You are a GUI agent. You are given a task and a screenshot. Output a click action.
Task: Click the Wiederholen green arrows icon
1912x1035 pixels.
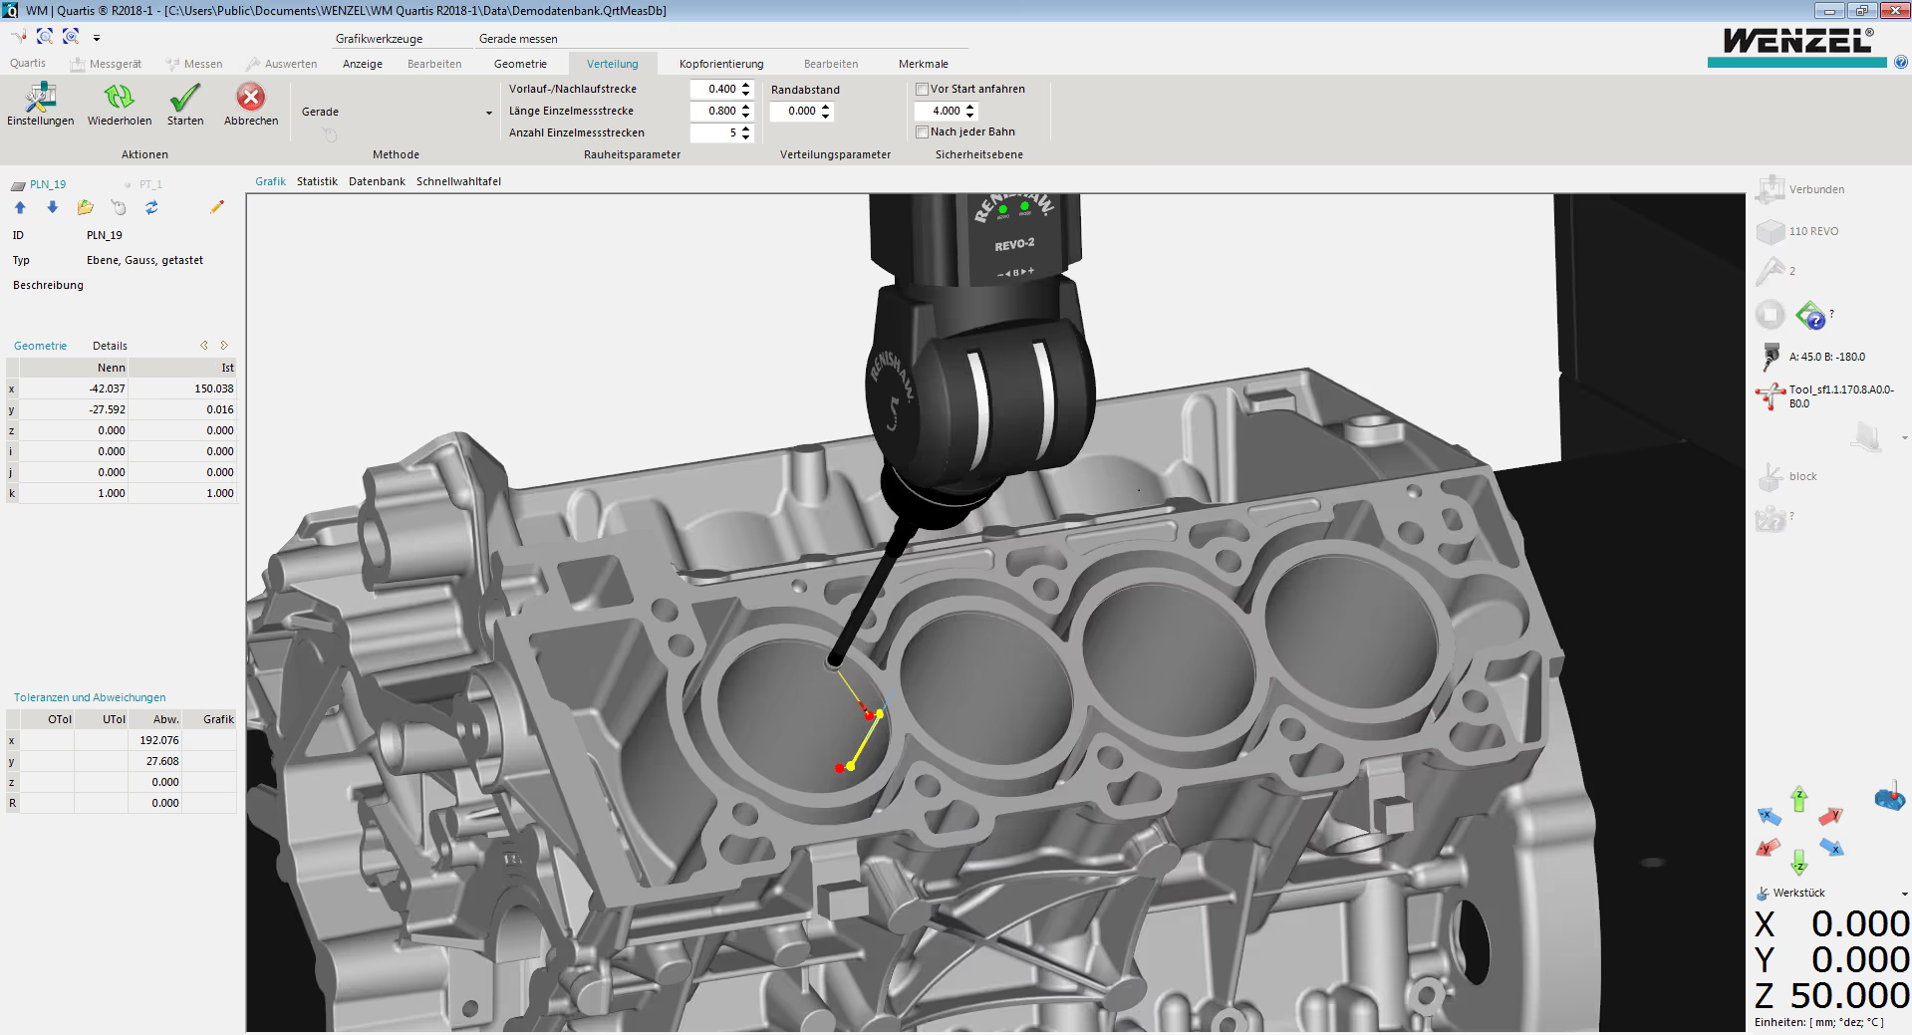[x=119, y=98]
